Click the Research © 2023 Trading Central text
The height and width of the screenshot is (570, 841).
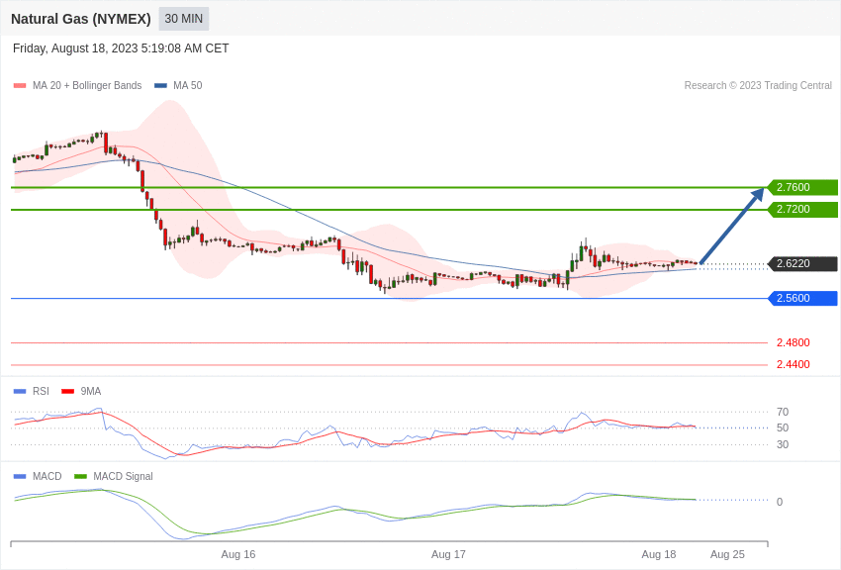pos(758,85)
